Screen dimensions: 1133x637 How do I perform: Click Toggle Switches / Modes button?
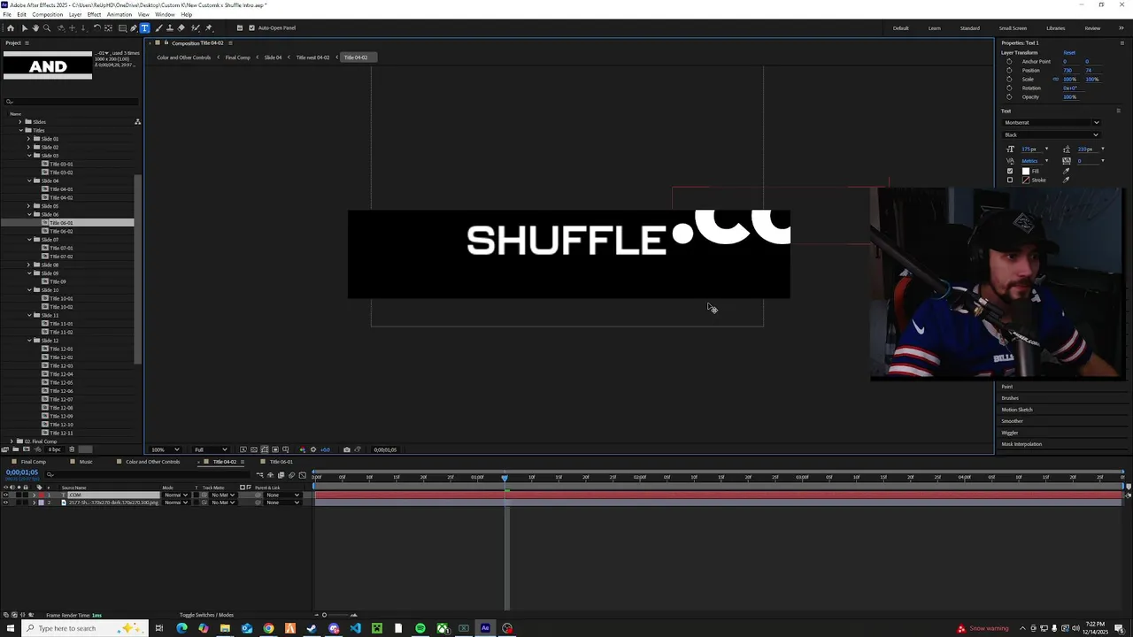206,615
